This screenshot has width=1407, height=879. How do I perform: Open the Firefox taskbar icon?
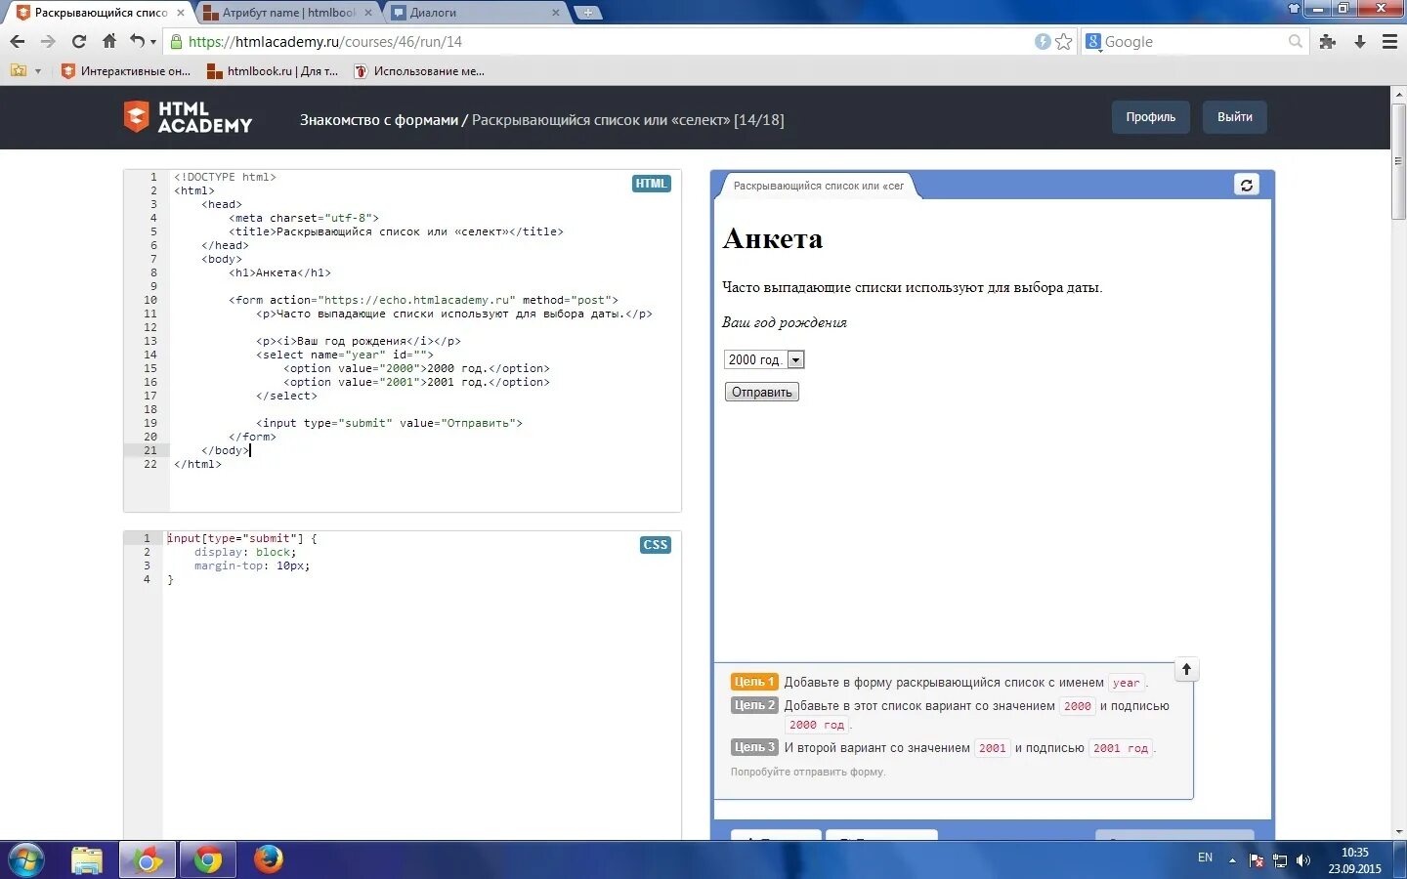click(268, 859)
